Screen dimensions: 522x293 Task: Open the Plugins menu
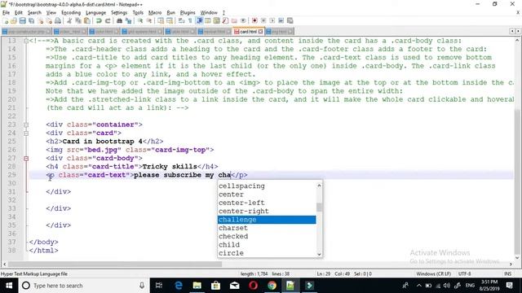click(x=188, y=13)
